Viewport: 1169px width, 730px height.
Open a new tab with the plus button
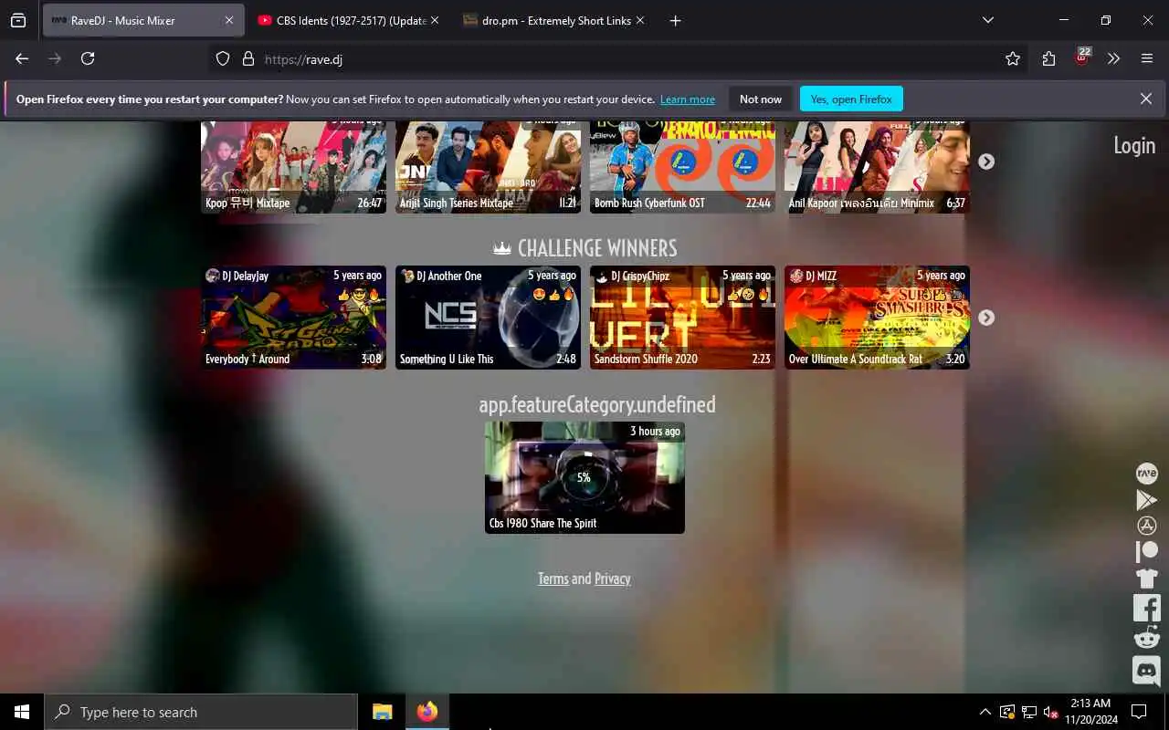(675, 20)
